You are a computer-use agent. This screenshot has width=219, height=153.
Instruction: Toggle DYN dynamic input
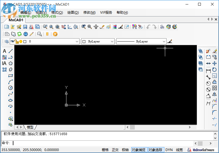[x=169, y=150]
